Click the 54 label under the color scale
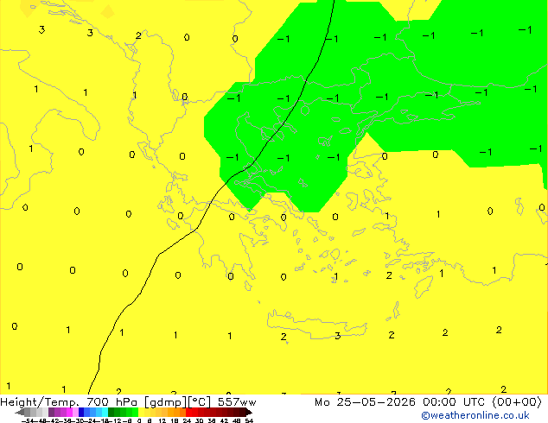This screenshot has height=423, width=548. (249, 420)
